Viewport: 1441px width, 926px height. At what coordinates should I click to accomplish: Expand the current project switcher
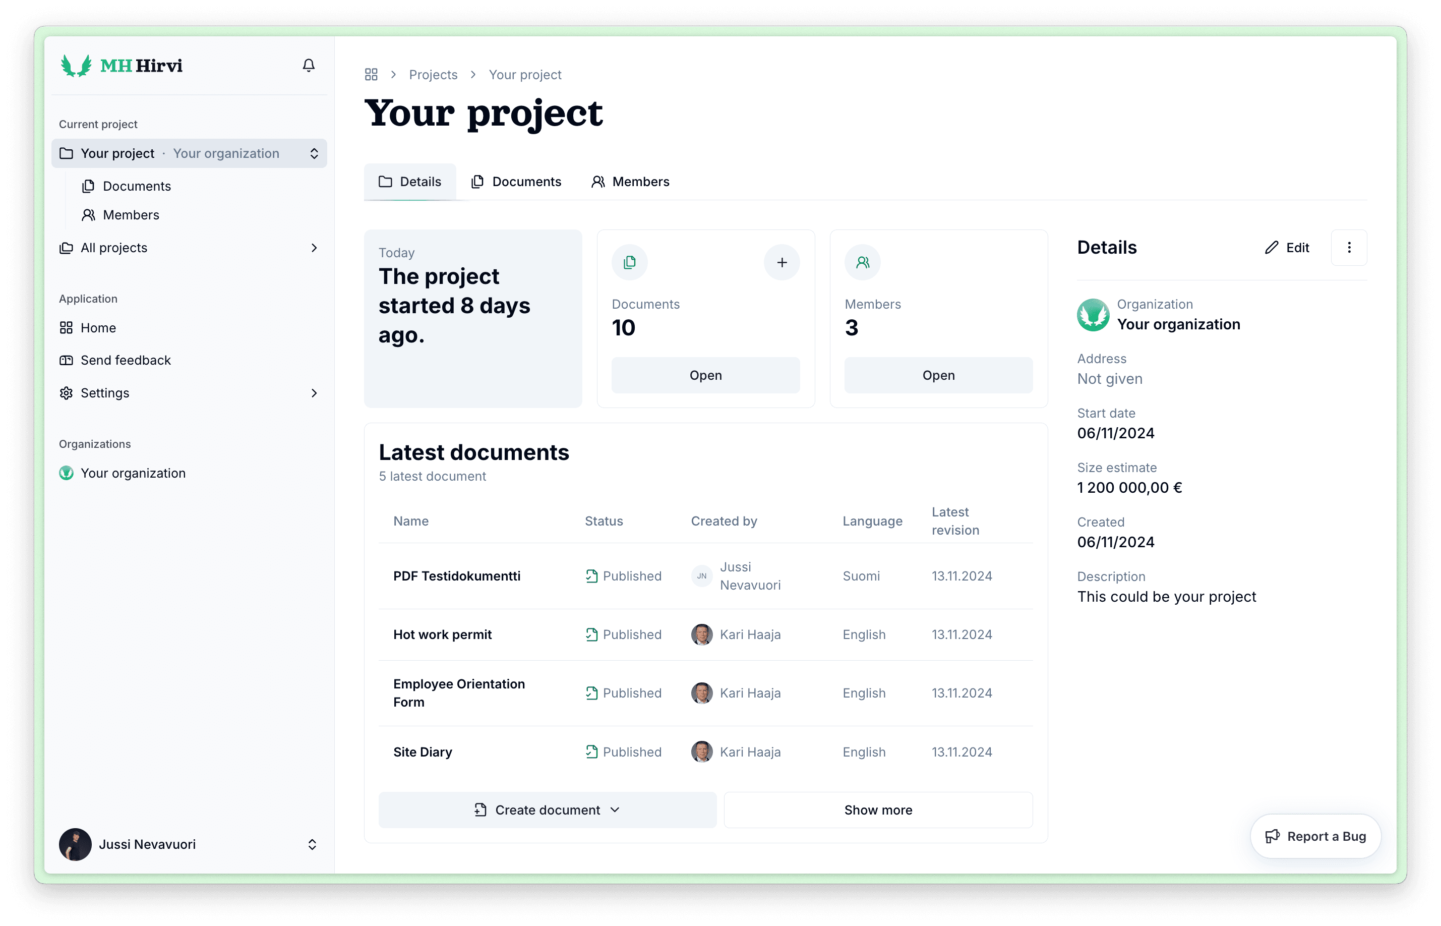click(x=189, y=153)
